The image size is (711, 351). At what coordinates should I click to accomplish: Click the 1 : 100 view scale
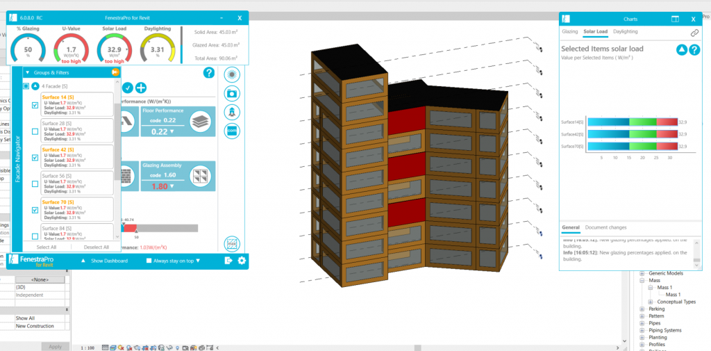[87, 348]
